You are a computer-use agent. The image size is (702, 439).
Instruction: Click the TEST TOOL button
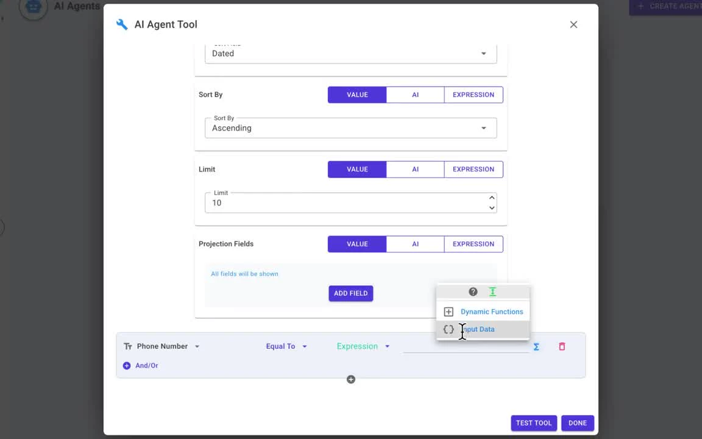tap(534, 423)
